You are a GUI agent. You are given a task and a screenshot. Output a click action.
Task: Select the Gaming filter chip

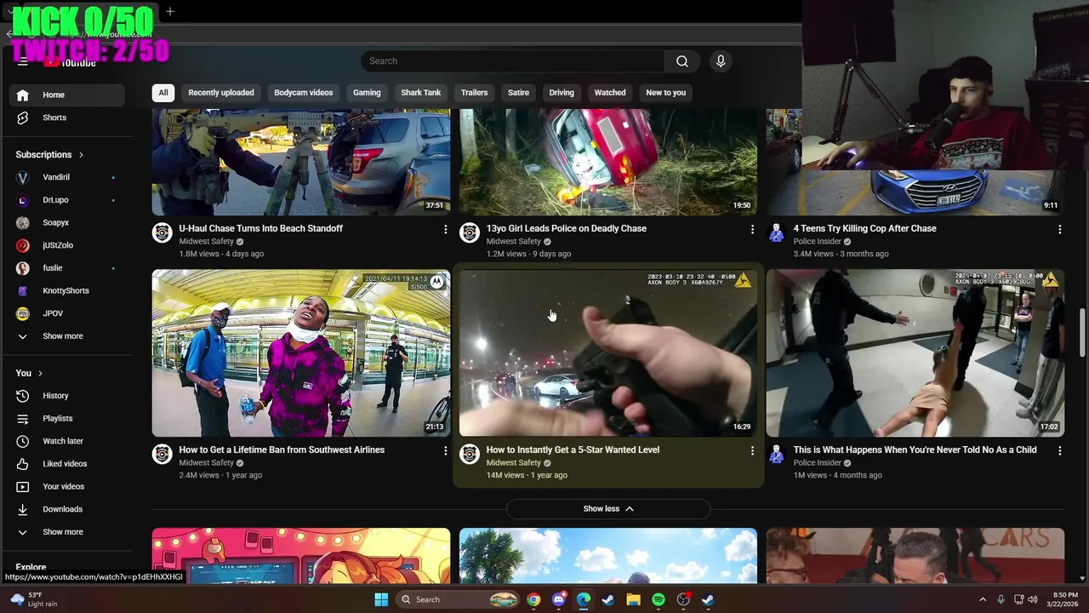point(367,93)
